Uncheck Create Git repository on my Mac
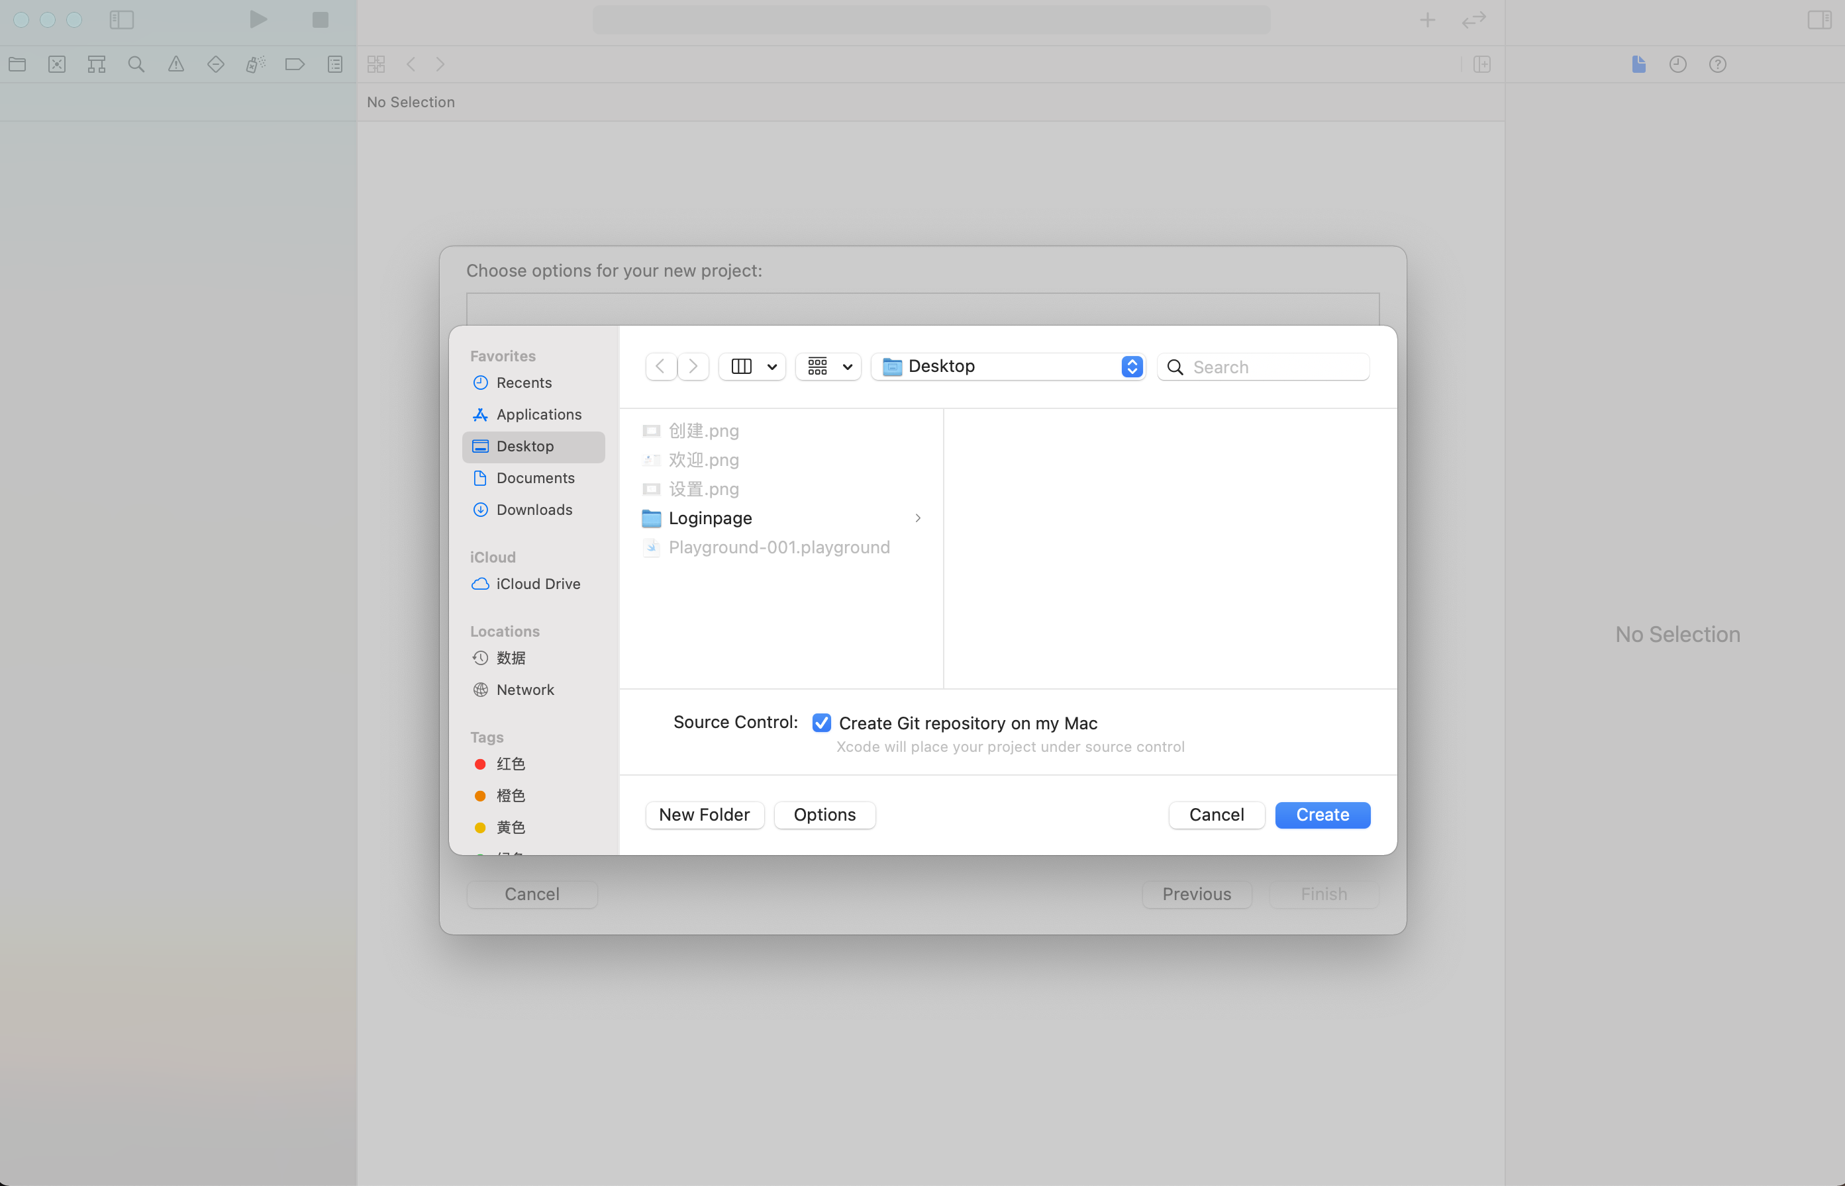This screenshot has height=1186, width=1845. tap(822, 722)
